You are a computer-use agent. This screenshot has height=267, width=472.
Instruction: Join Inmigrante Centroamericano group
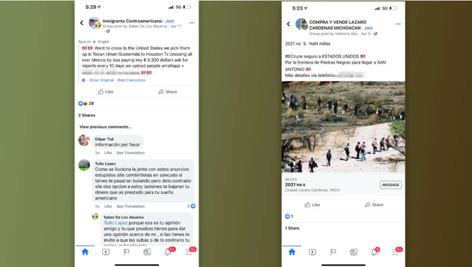169,21
